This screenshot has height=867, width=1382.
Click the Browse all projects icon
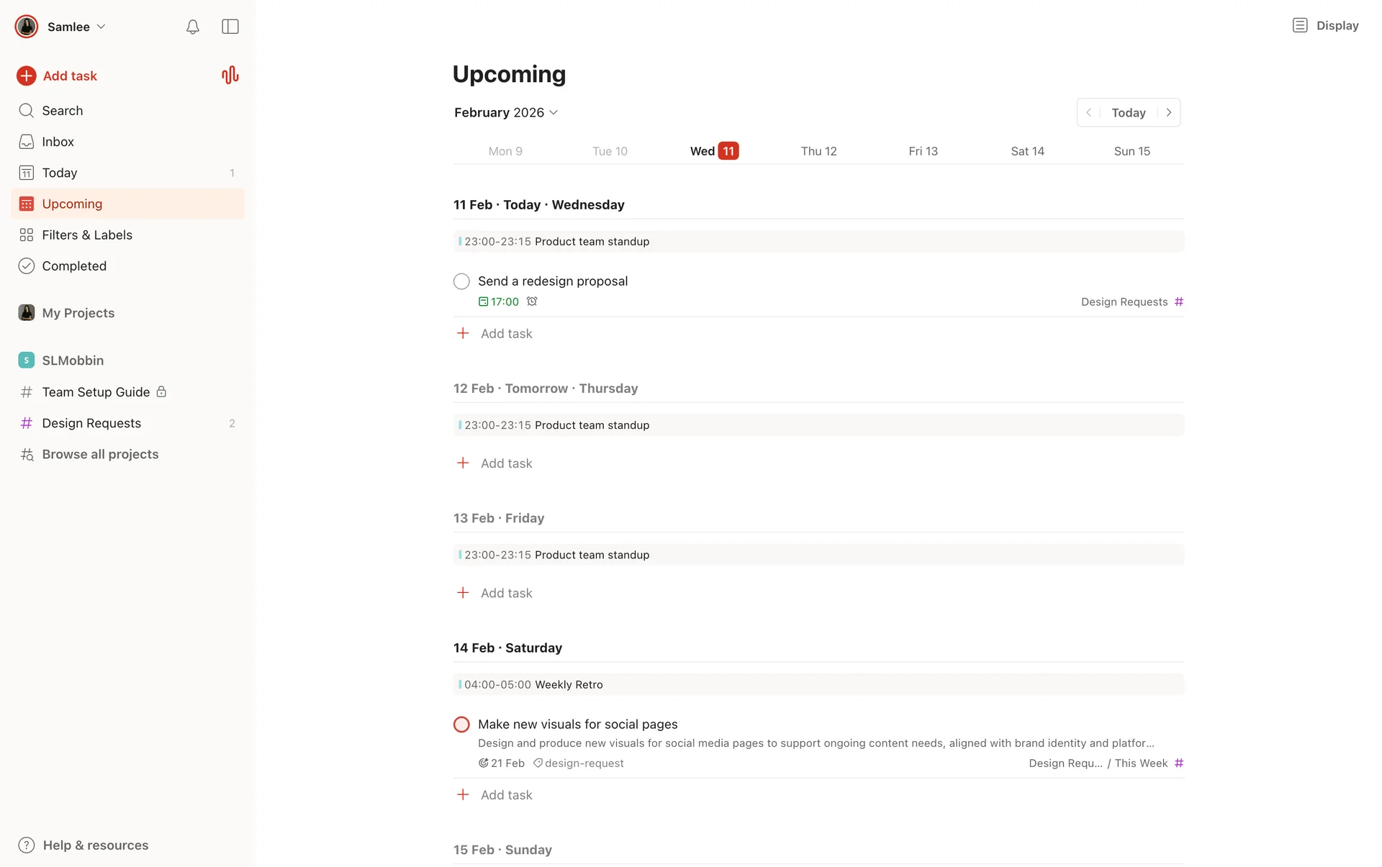[27, 454]
